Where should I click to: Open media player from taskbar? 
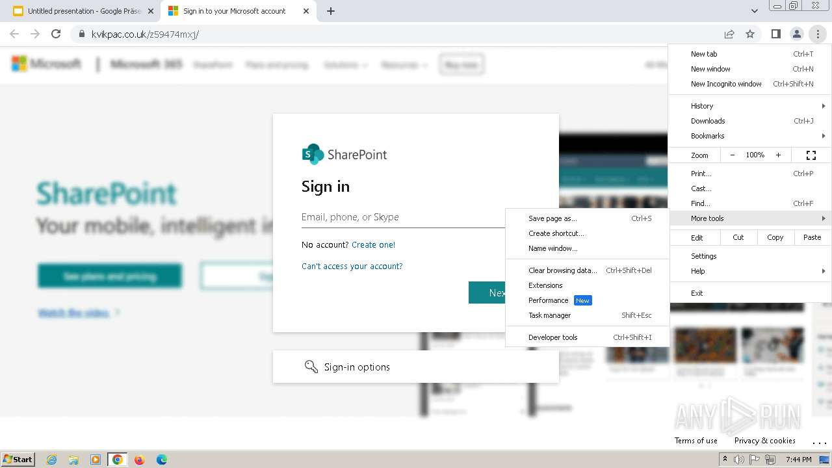[96, 460]
